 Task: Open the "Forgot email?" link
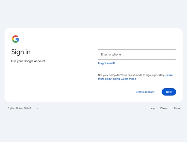[x=107, y=63]
